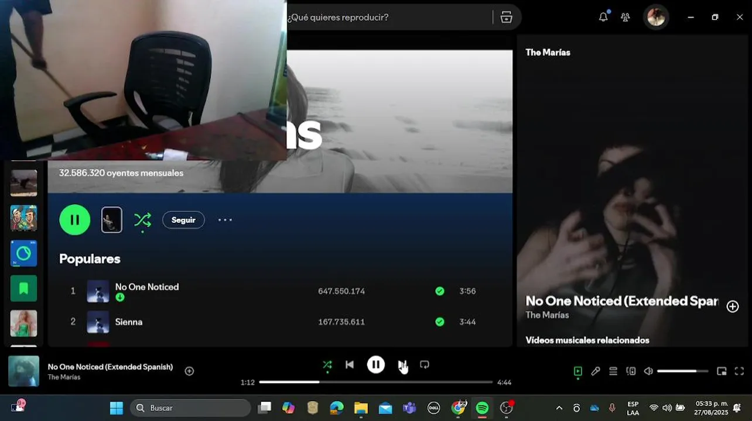Viewport: 752px width, 421px height.
Task: Open the Windows Start button
Action: [x=117, y=408]
